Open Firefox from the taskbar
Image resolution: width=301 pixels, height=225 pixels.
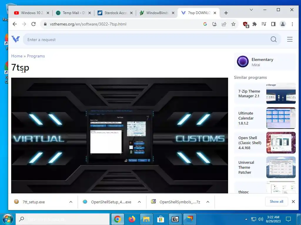point(132,219)
